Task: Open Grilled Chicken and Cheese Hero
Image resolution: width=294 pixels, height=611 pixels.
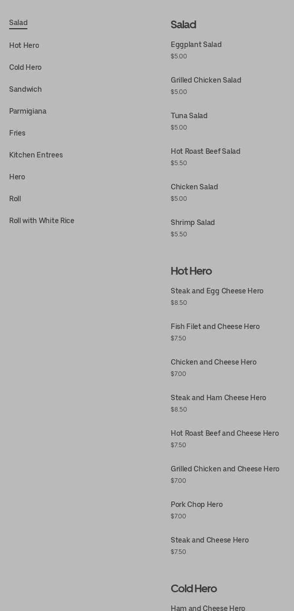Action: tap(225, 469)
